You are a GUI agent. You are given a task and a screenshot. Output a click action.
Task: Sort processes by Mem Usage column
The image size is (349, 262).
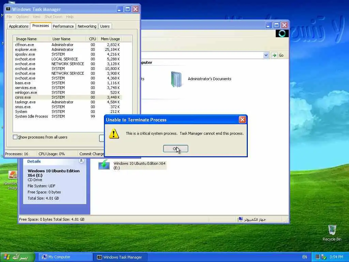110,39
